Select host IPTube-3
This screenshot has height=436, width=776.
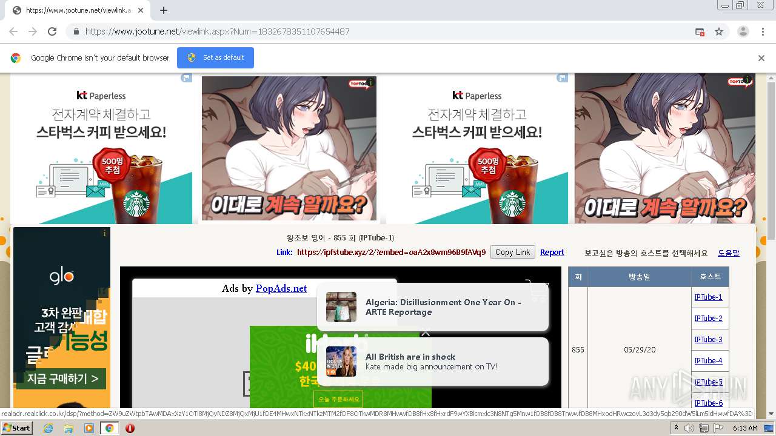pos(708,340)
